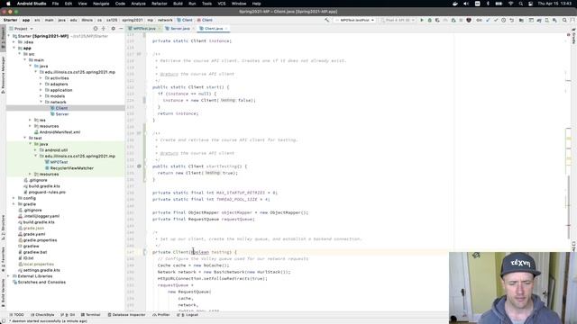Click the Run with coverage icon
The width and height of the screenshot is (577, 324).
point(437,20)
